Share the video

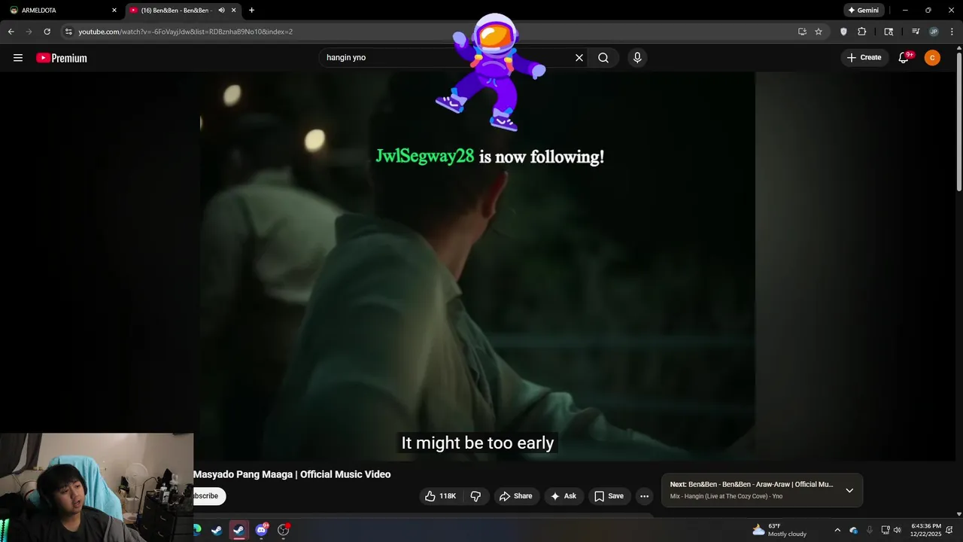[515, 496]
